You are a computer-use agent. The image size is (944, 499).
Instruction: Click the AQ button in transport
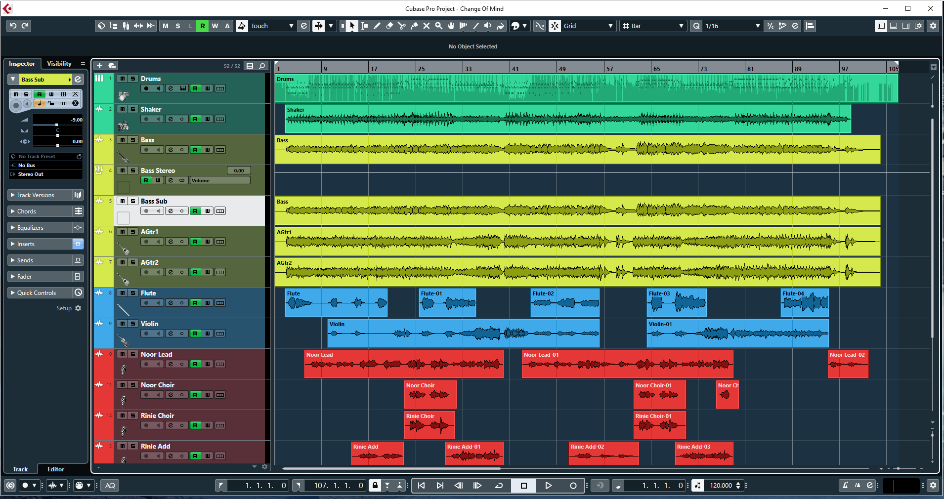point(110,486)
